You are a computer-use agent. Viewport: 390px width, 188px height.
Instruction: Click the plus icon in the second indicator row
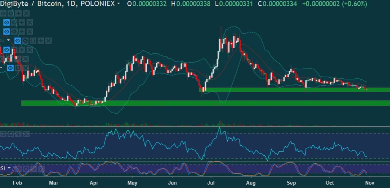coord(22,23)
